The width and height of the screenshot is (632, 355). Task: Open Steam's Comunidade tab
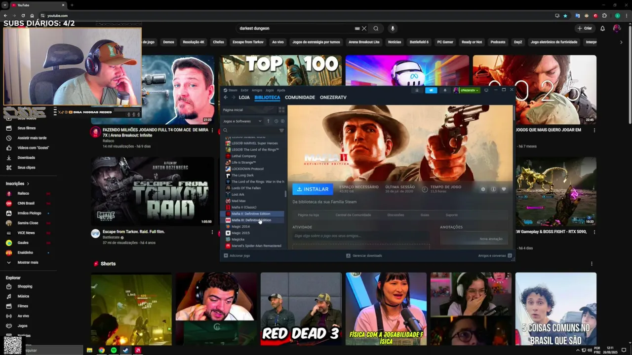pyautogui.click(x=300, y=97)
